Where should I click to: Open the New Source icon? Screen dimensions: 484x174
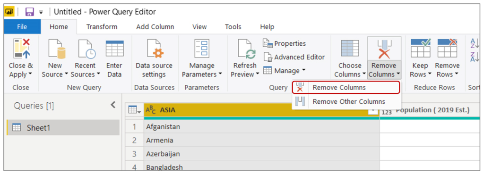[x=57, y=49]
